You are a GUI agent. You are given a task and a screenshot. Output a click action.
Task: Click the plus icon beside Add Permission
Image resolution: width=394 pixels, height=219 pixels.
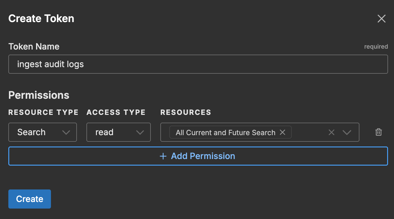point(163,156)
